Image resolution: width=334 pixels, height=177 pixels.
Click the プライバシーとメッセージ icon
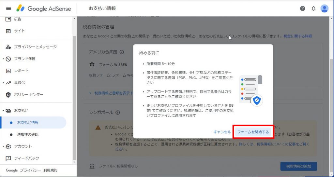pos(8,47)
